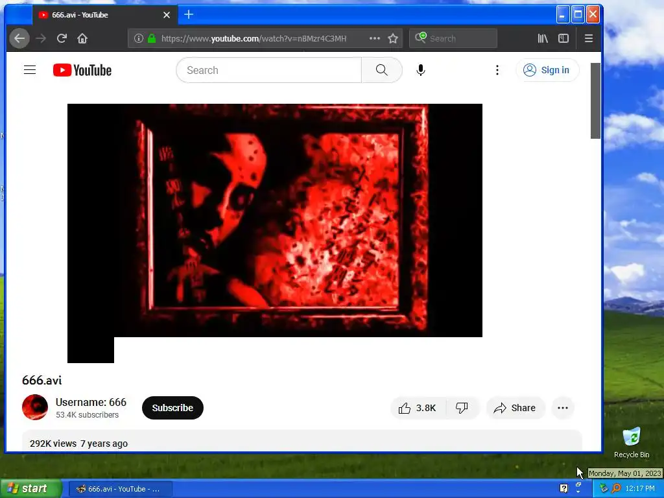Submit search with the magnifier button
The image size is (664, 498).
[381, 70]
